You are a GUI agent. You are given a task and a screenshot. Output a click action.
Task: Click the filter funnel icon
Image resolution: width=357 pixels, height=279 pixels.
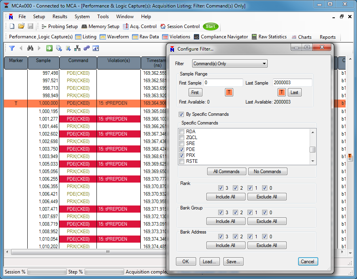click(12, 48)
